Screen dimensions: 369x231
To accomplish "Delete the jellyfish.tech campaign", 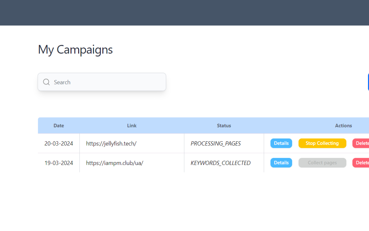I will (x=362, y=143).
